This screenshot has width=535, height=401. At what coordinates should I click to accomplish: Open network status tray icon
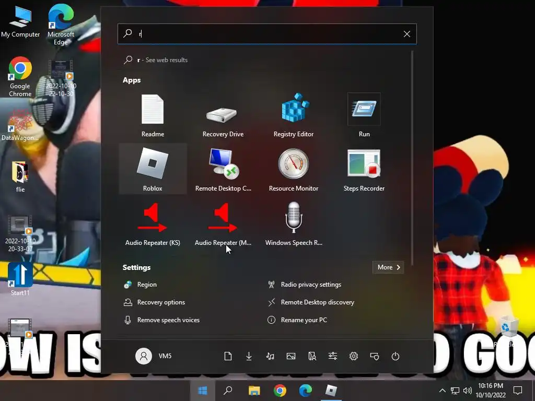pos(455,391)
